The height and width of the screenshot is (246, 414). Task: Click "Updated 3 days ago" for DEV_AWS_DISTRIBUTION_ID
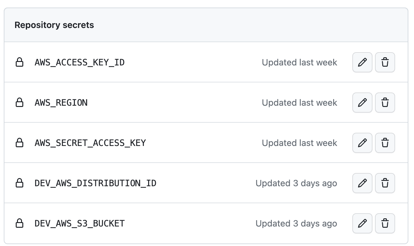point(296,183)
